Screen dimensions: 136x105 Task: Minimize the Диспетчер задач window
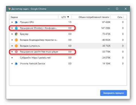[109, 9]
